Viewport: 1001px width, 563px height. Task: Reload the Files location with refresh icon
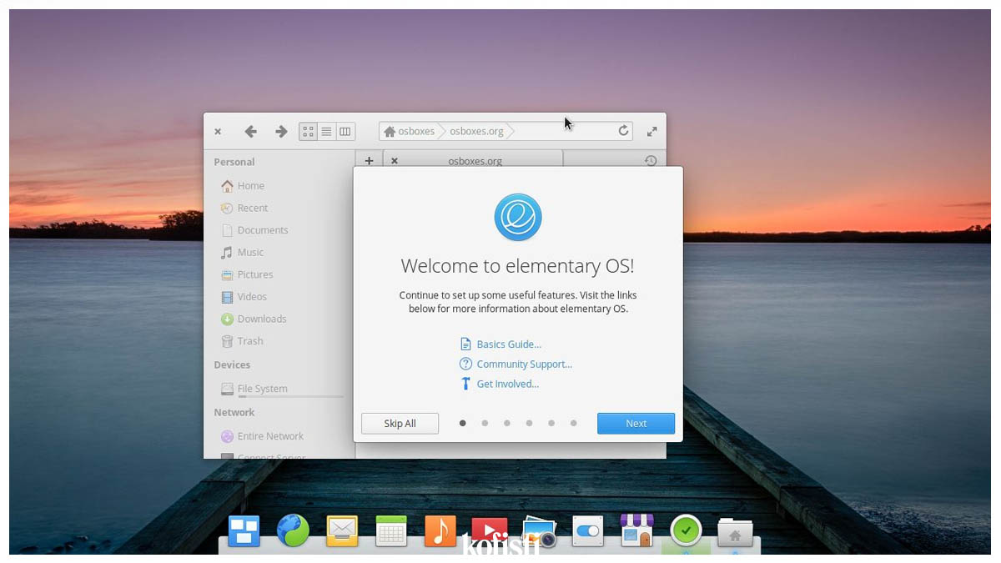point(623,131)
